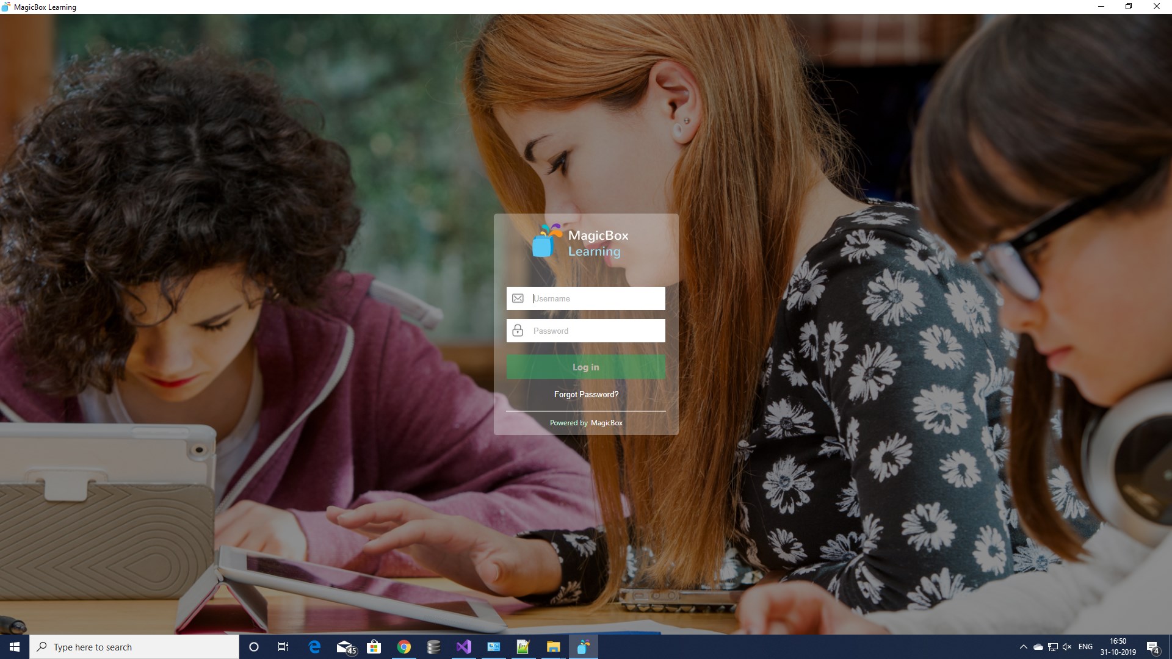Click the padlock icon beside Password
Viewport: 1172px width, 659px height.
[518, 331]
